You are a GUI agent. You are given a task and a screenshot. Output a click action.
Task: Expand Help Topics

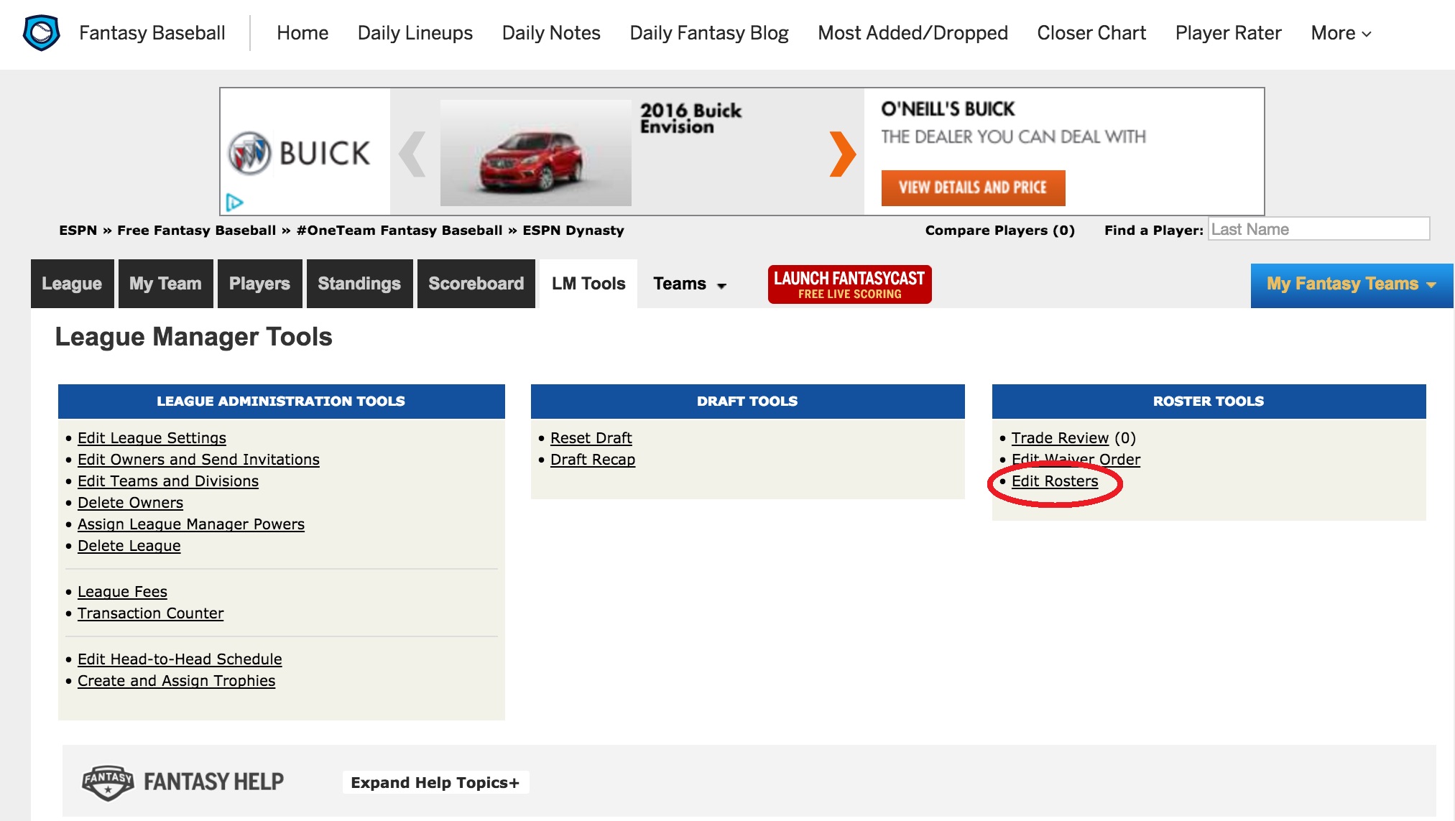(x=435, y=782)
